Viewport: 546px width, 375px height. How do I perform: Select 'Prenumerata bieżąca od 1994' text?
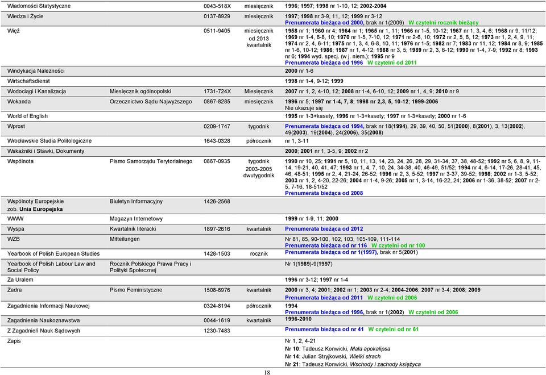point(324,126)
